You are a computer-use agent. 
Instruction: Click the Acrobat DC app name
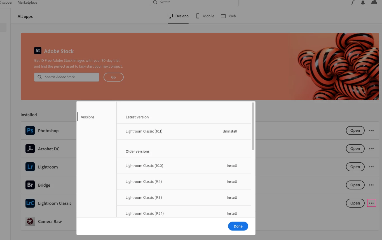click(49, 149)
